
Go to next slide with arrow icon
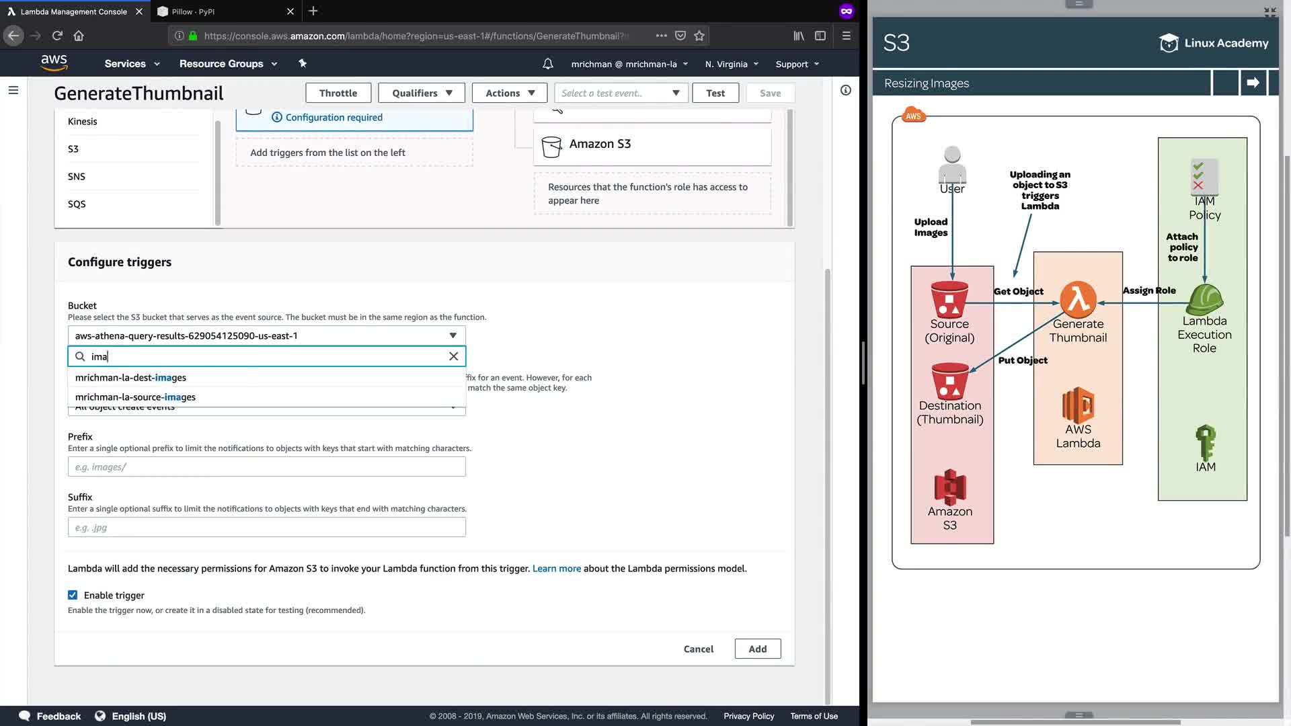pos(1253,83)
